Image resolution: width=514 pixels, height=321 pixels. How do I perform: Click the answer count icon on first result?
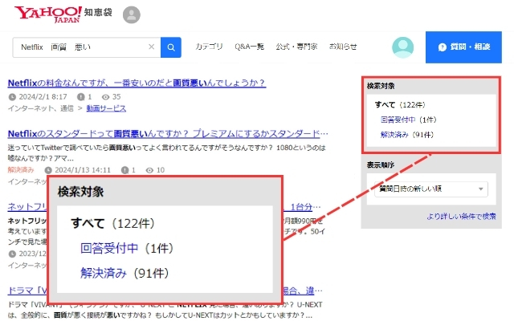coord(80,97)
